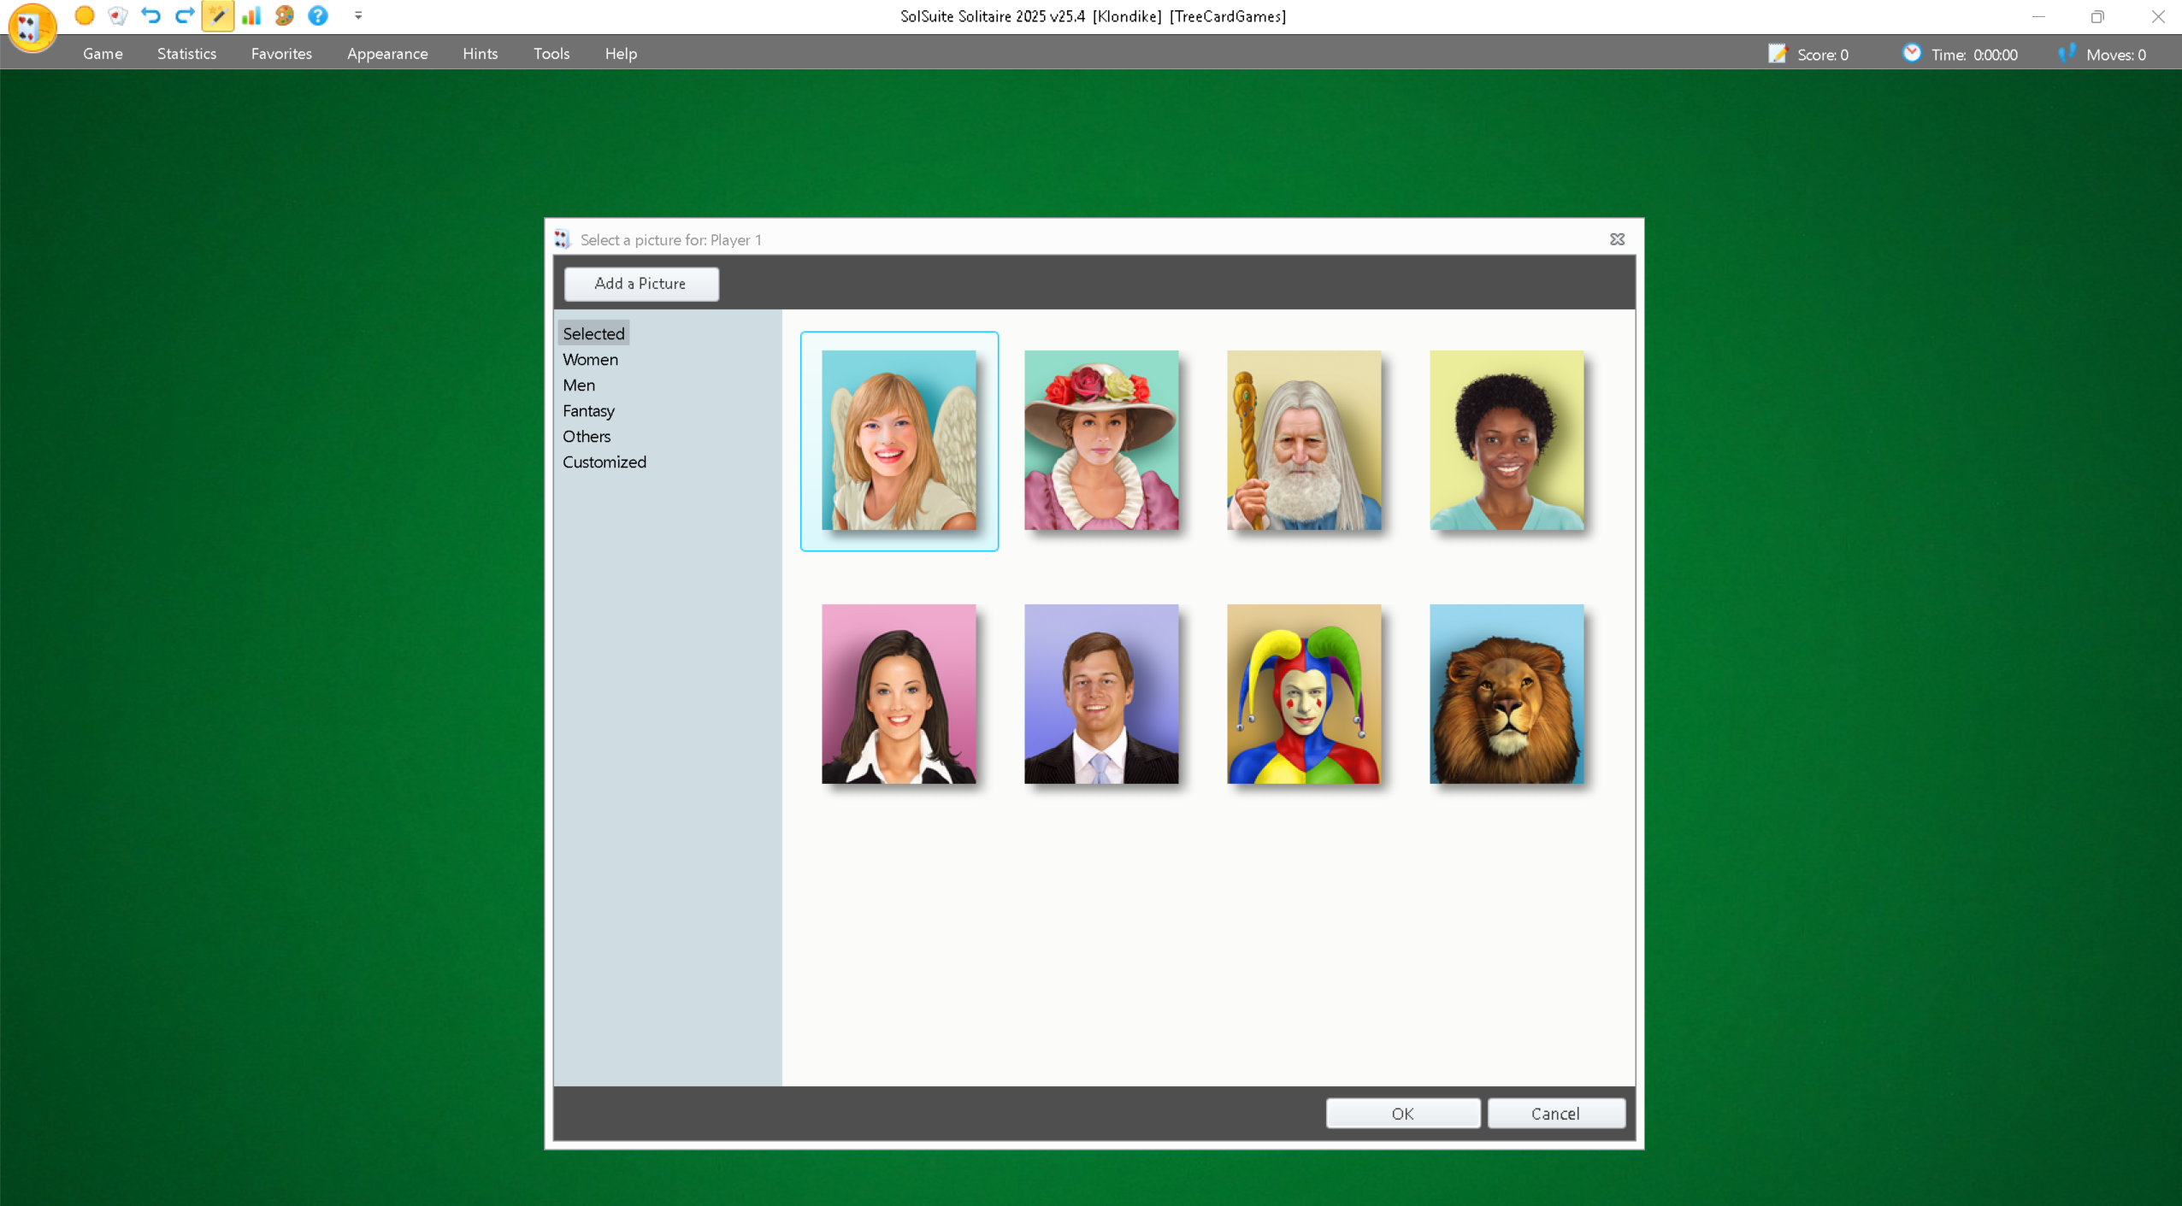Open the Appearance menu
Image resolution: width=2182 pixels, height=1206 pixels.
387,53
